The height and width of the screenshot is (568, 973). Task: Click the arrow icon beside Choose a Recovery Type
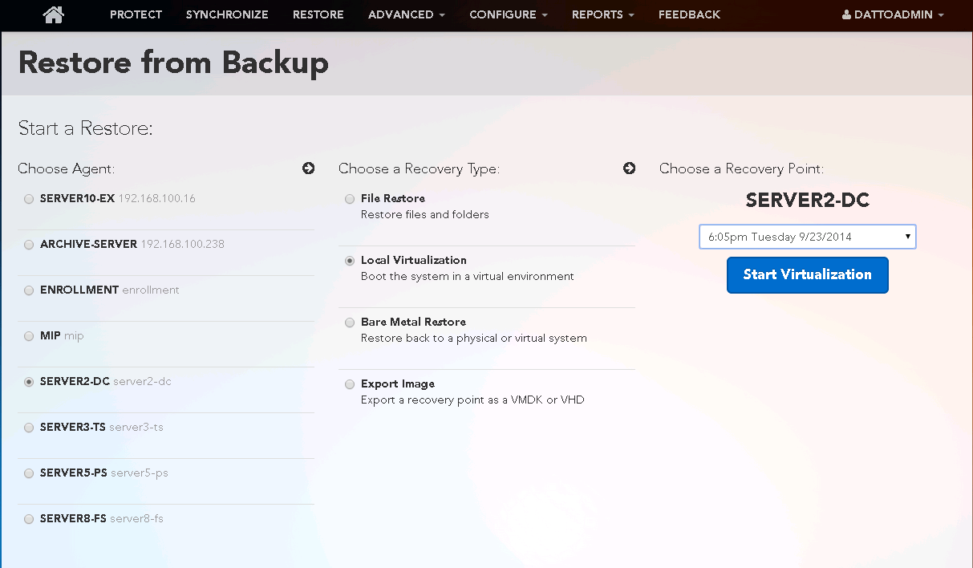[x=629, y=168]
